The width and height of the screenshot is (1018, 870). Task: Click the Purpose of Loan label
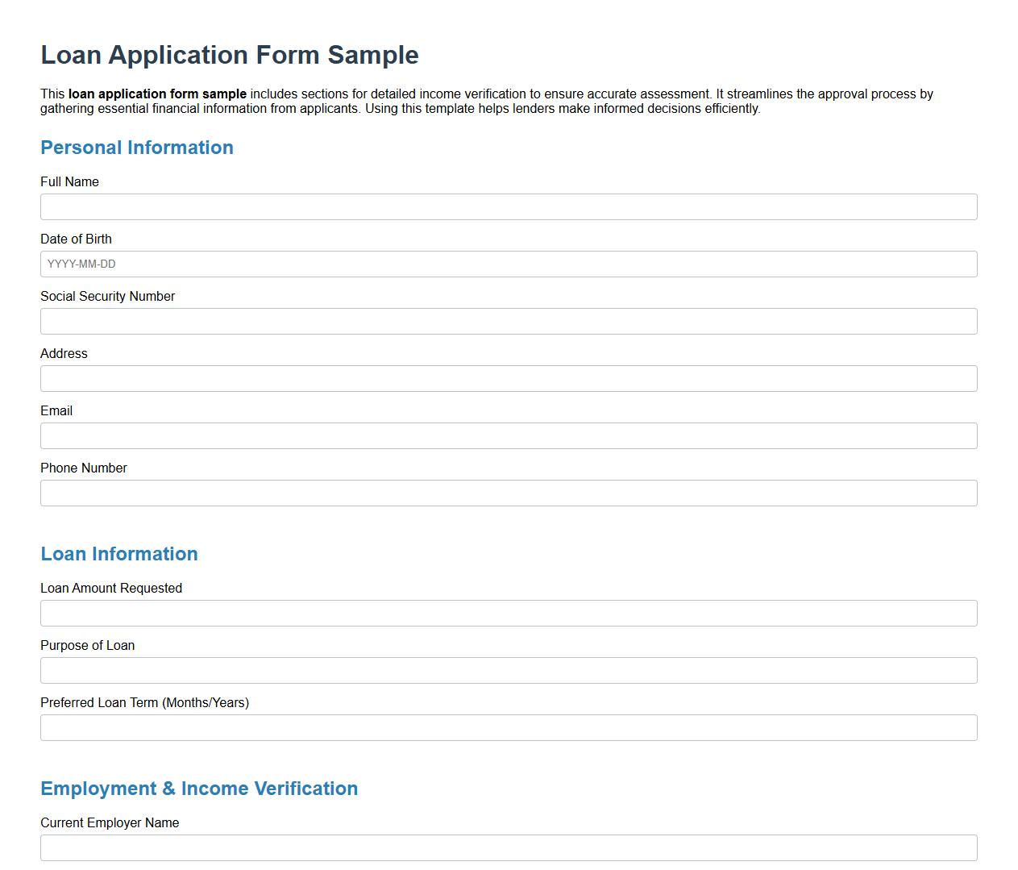pos(87,645)
